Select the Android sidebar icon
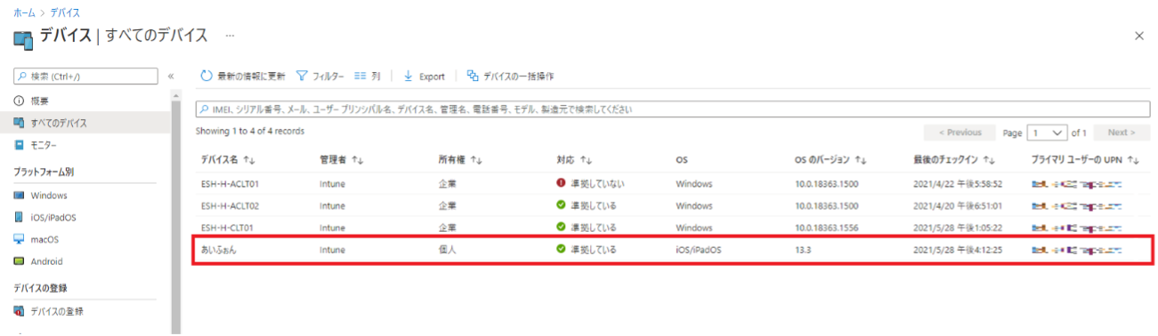1158x336 pixels. [19, 261]
